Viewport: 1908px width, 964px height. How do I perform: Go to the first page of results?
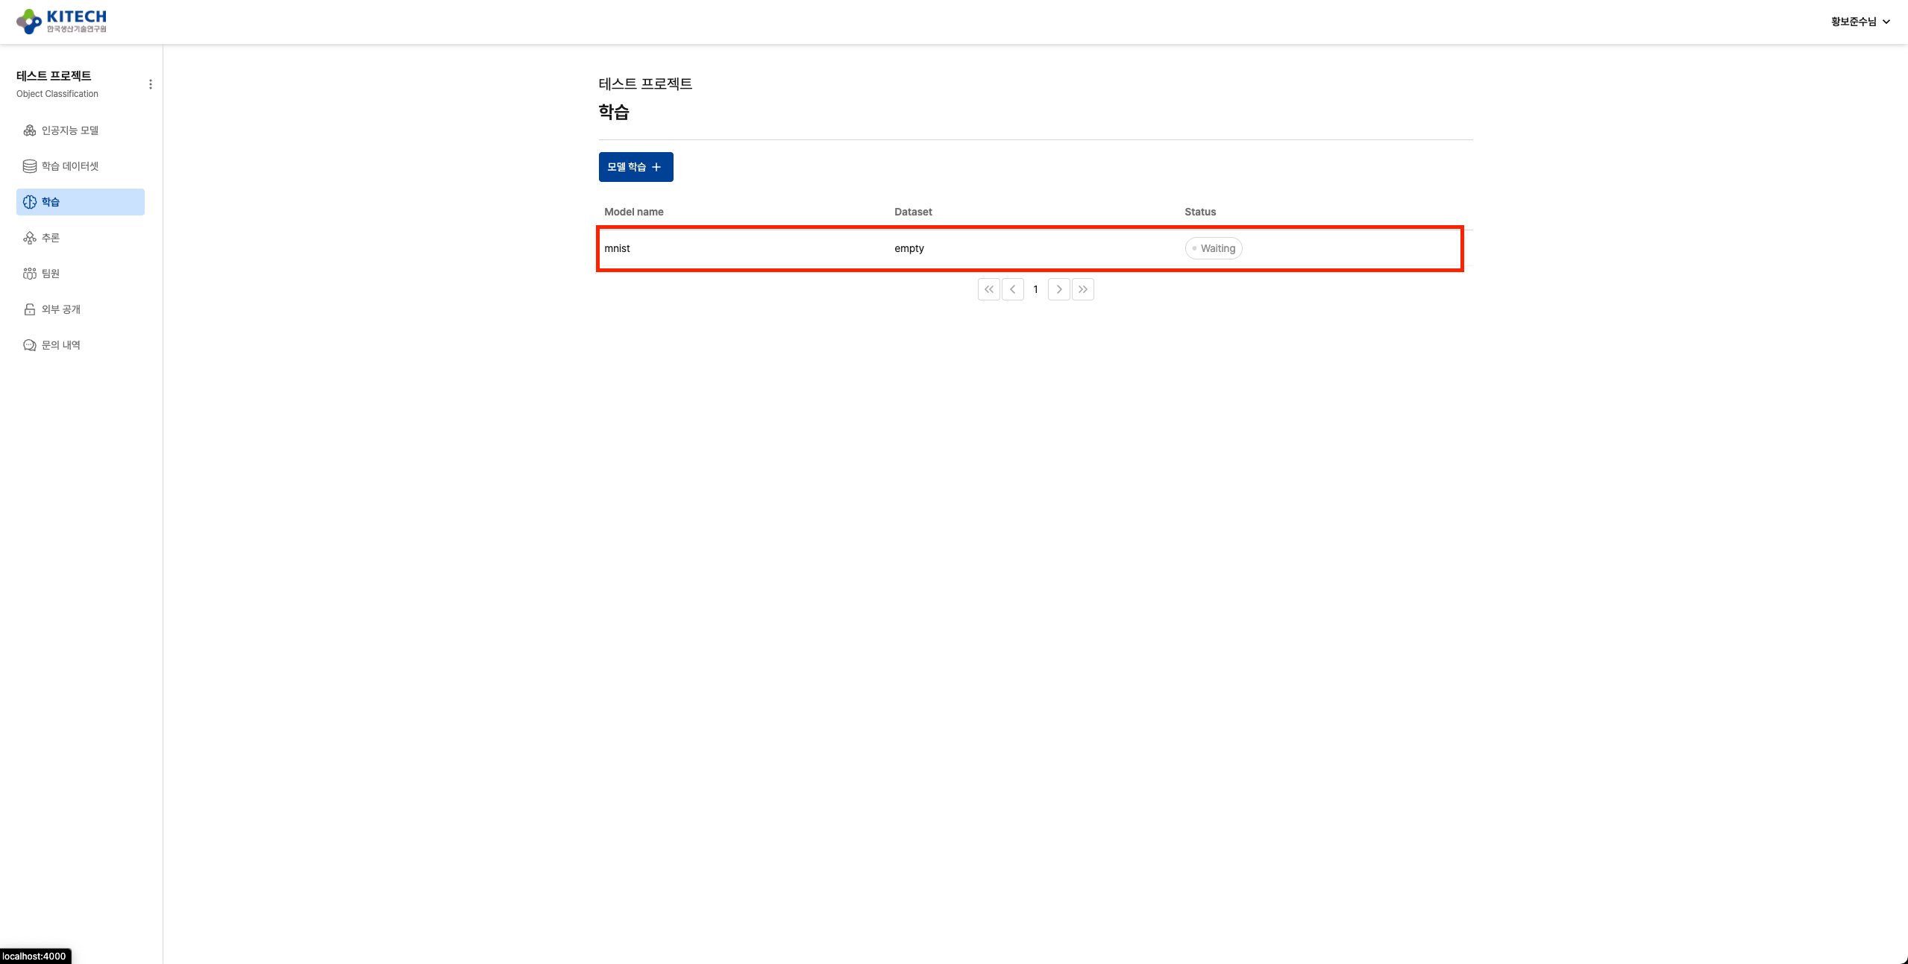pyautogui.click(x=988, y=289)
